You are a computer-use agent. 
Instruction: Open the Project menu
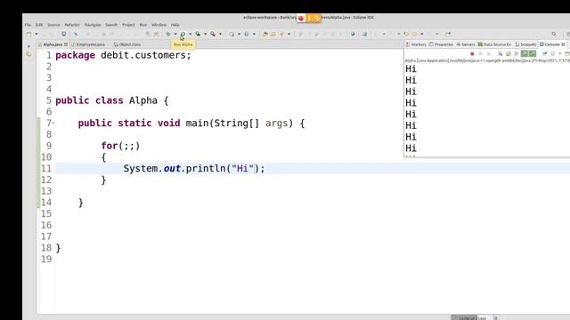point(128,25)
